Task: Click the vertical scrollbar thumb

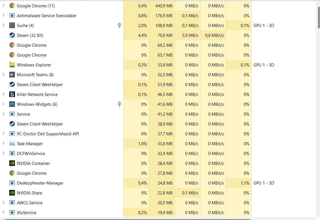Action: pyautogui.click(x=319, y=17)
